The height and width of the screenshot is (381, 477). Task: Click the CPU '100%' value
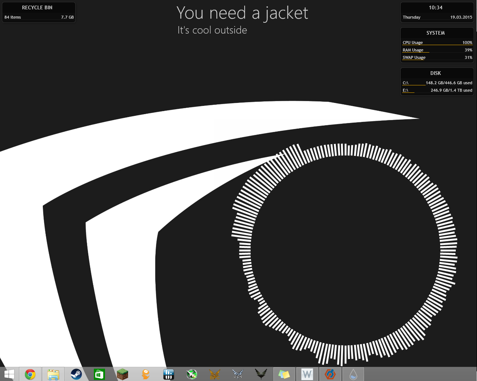[x=467, y=42]
